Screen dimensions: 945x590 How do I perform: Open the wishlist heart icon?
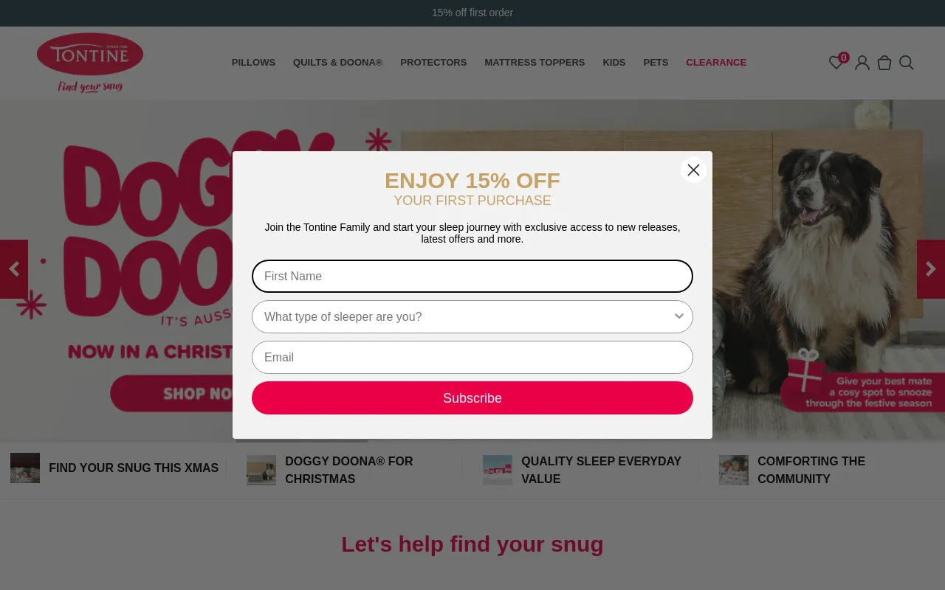pos(836,63)
